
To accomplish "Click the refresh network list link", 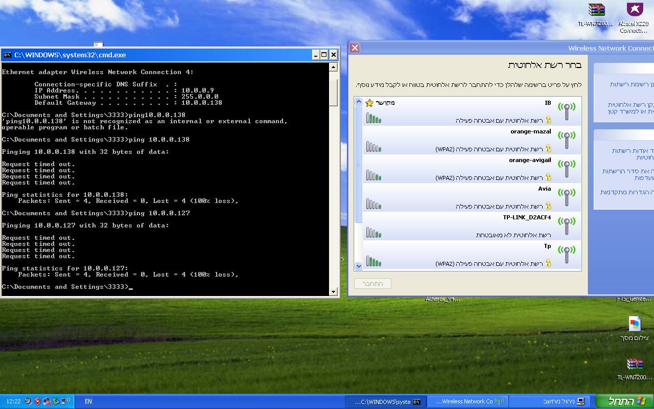I will tap(632, 84).
